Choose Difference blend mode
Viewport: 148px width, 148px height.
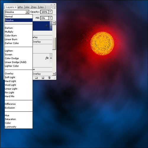19,104
